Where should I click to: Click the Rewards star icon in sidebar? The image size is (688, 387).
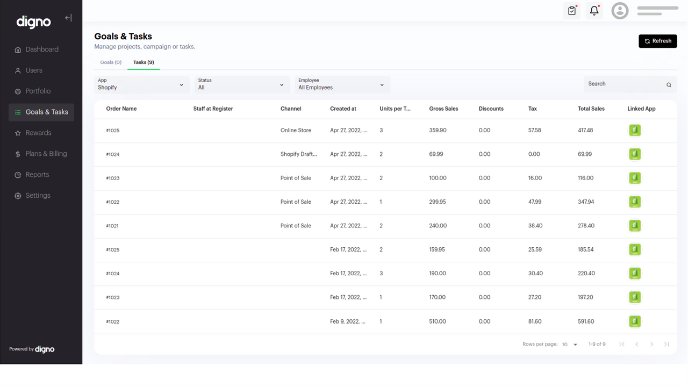pos(18,133)
